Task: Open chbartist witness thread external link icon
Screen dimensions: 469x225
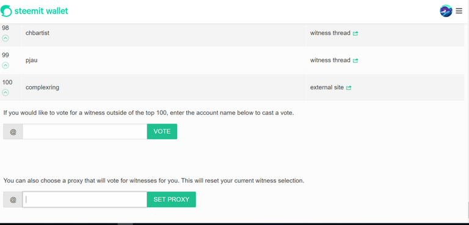Action: (x=355, y=34)
